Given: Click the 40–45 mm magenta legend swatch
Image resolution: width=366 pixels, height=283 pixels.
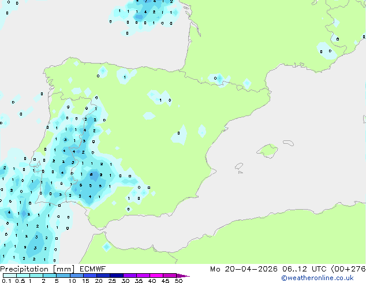Looking at the screenshot, I should [x=156, y=275].
